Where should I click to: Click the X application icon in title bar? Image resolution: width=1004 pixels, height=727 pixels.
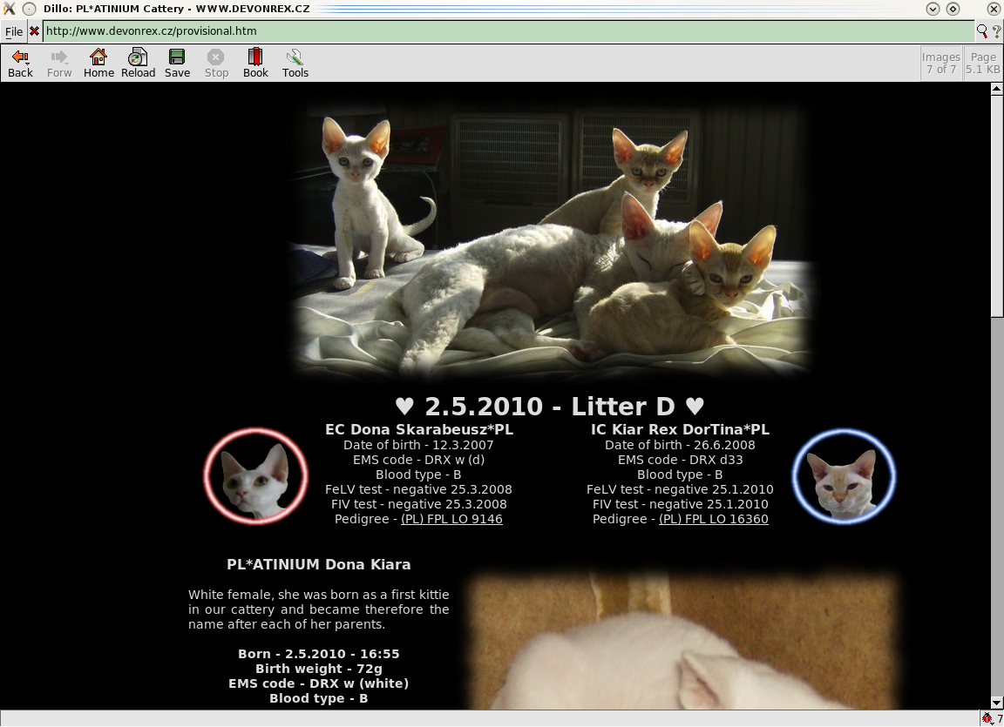pyautogui.click(x=9, y=9)
